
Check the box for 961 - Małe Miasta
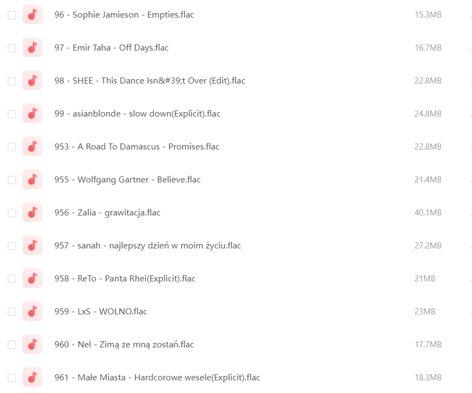[x=12, y=378]
